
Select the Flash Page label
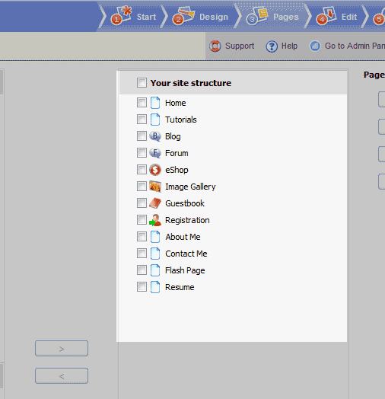(x=185, y=270)
